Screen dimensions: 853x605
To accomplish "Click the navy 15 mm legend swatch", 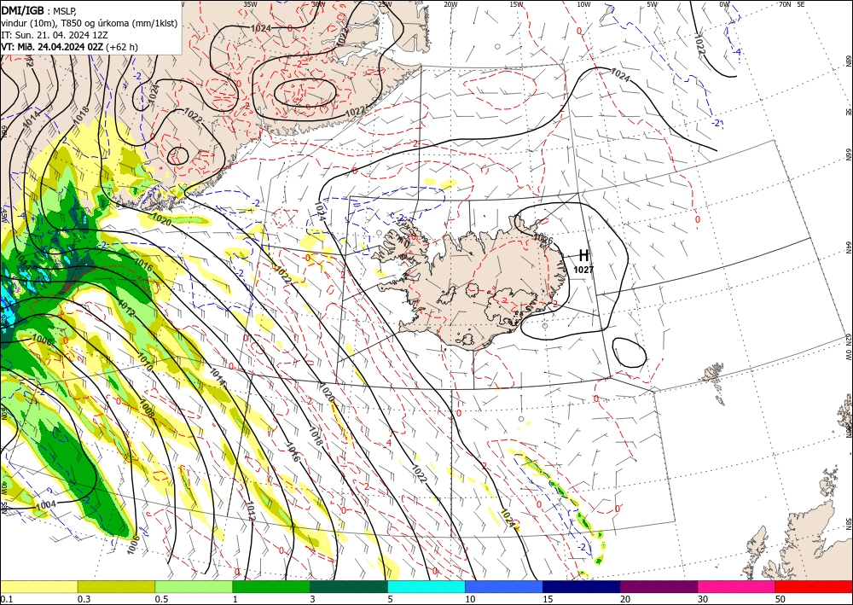I will tap(582, 586).
